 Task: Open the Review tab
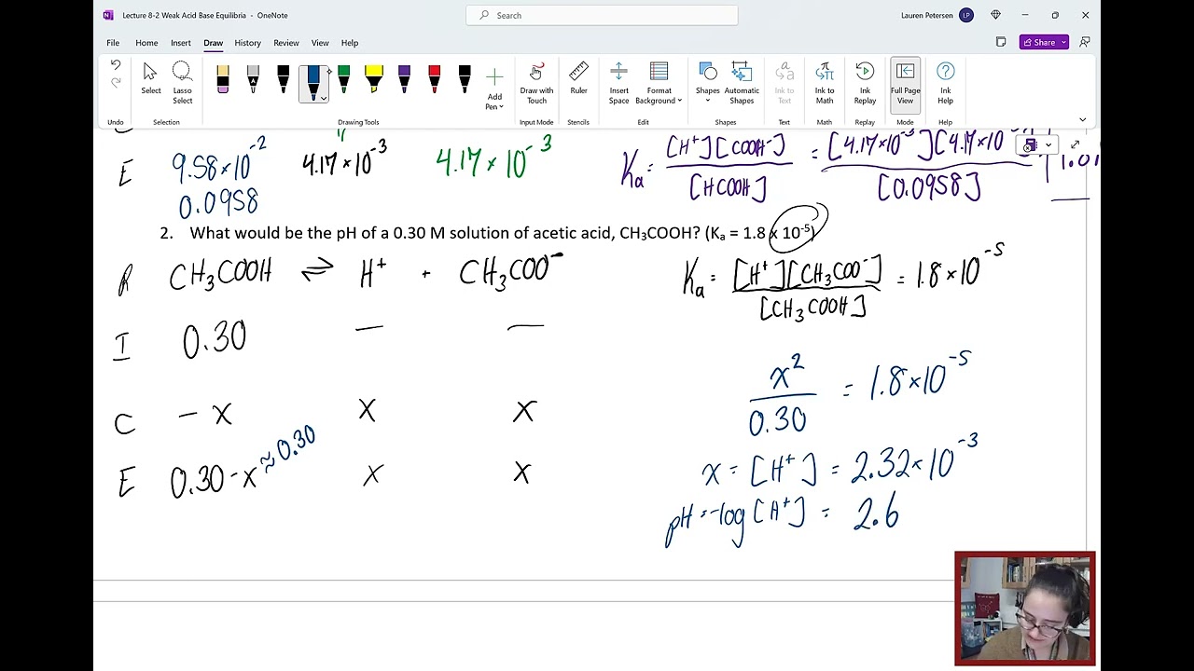(x=286, y=43)
